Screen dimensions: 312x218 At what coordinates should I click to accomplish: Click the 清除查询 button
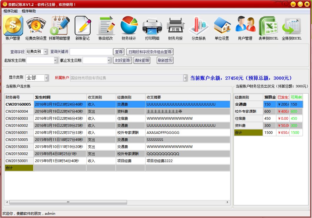click(142, 60)
